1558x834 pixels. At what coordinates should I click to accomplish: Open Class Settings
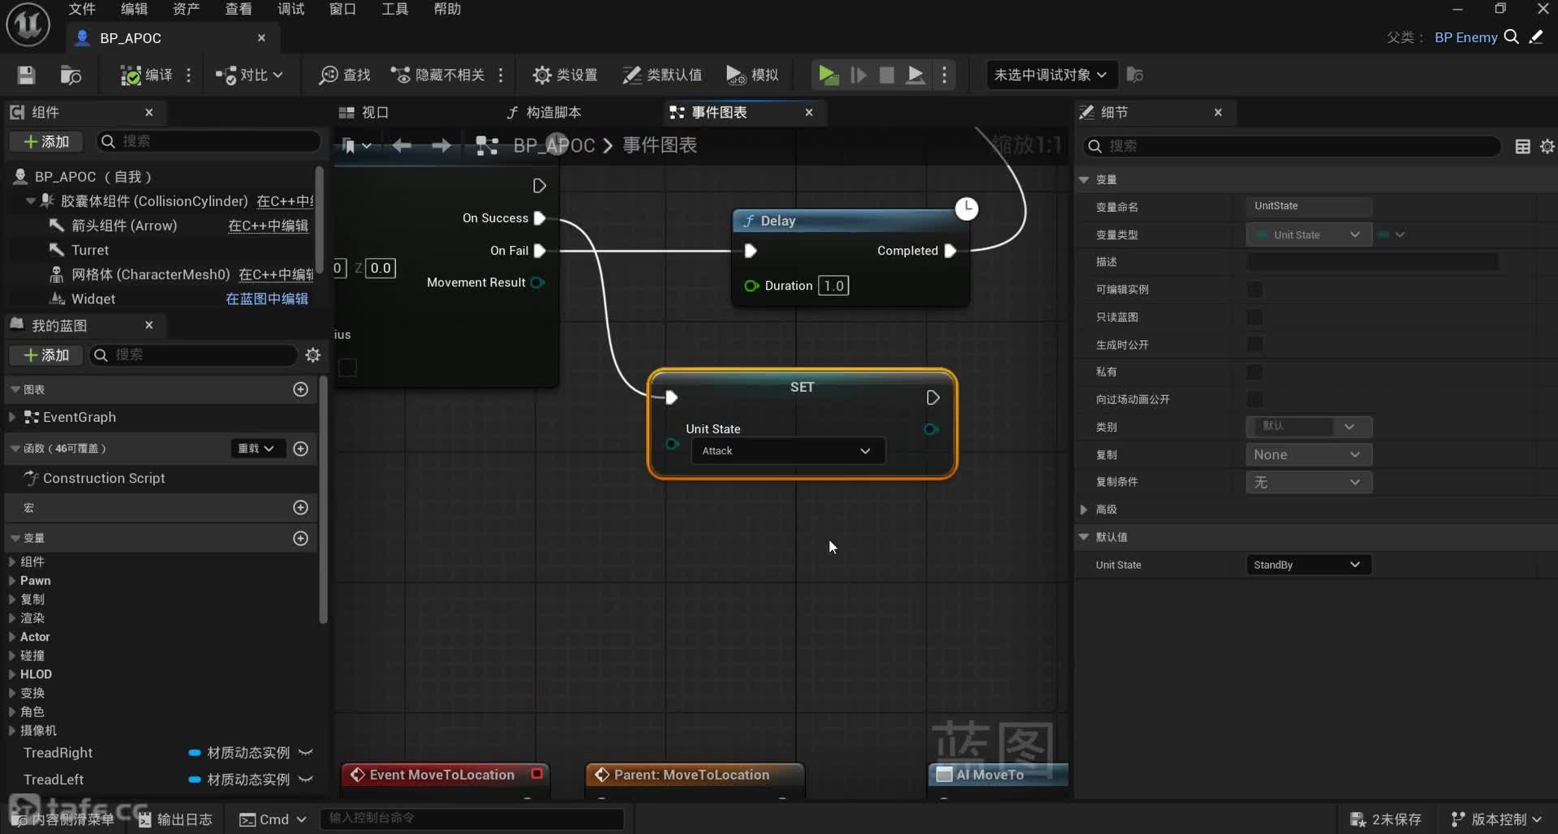point(565,75)
